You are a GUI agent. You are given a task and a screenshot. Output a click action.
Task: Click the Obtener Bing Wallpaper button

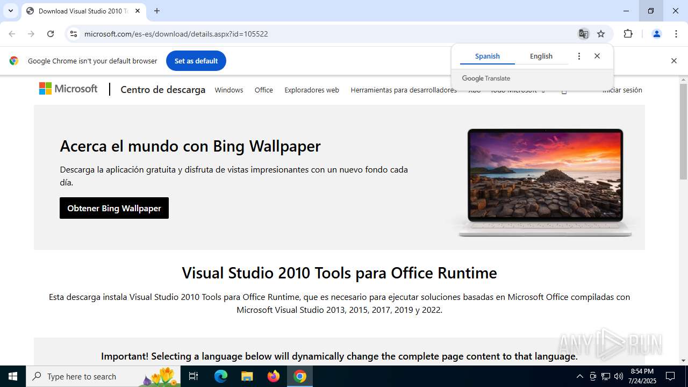tap(114, 208)
